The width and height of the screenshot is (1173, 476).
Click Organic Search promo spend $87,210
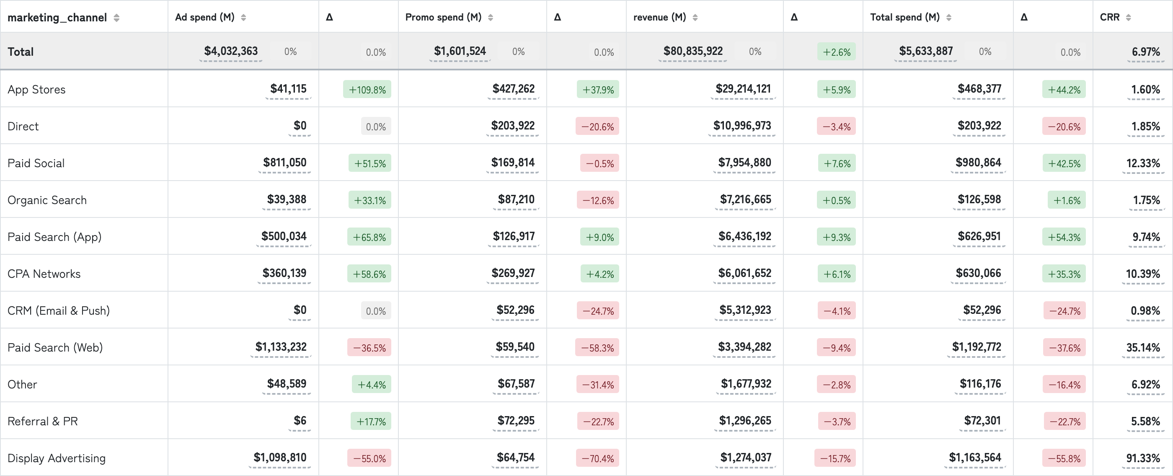coord(516,199)
